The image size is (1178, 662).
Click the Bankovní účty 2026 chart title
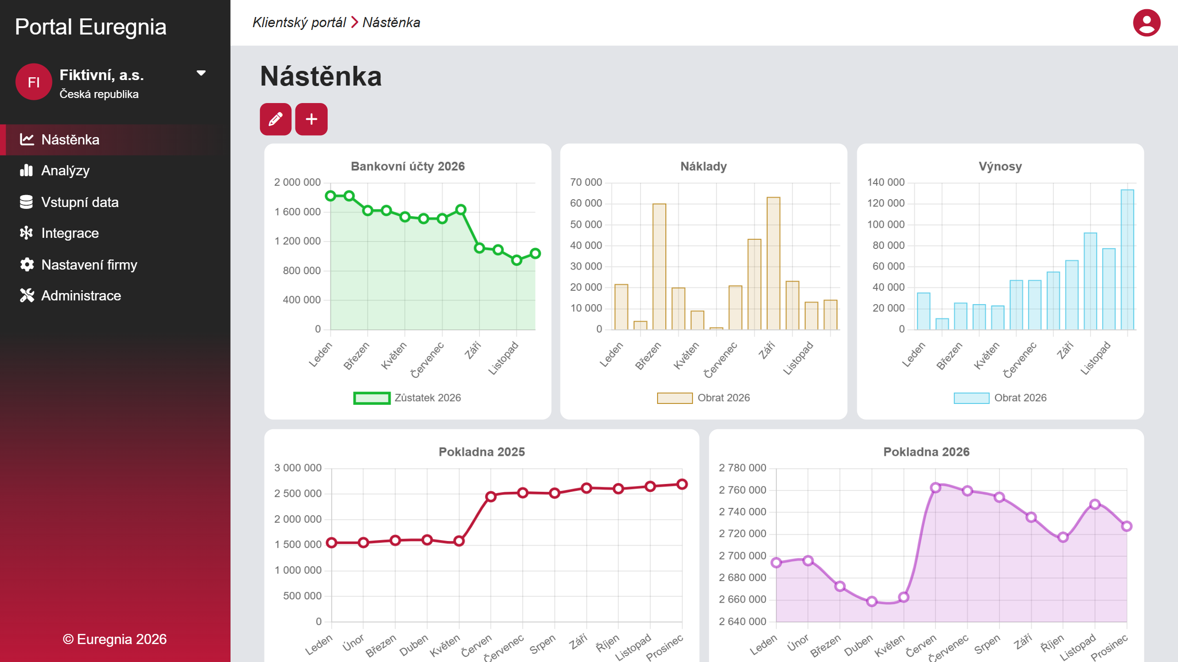pos(408,166)
